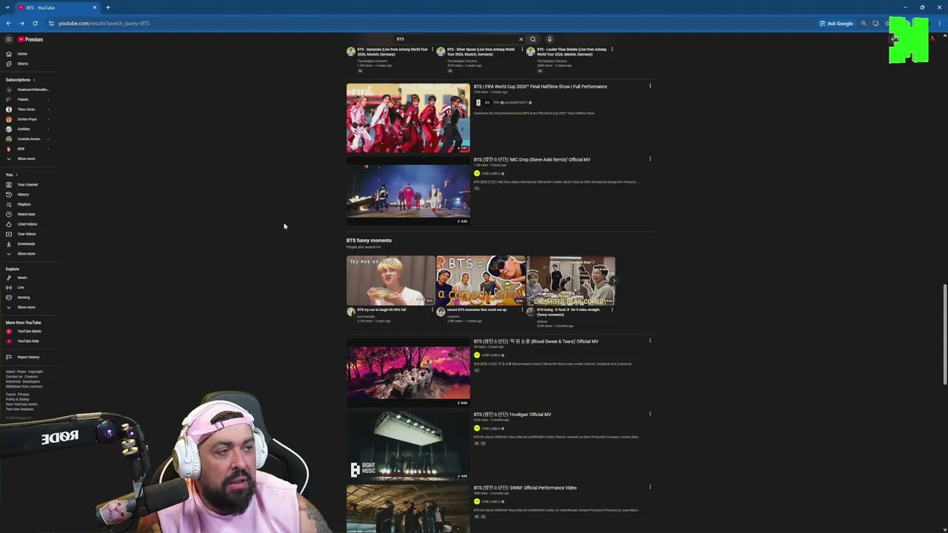The height and width of the screenshot is (533, 948).
Task: Play the Blood Sweat & Tears thumbnail
Action: pyautogui.click(x=408, y=372)
